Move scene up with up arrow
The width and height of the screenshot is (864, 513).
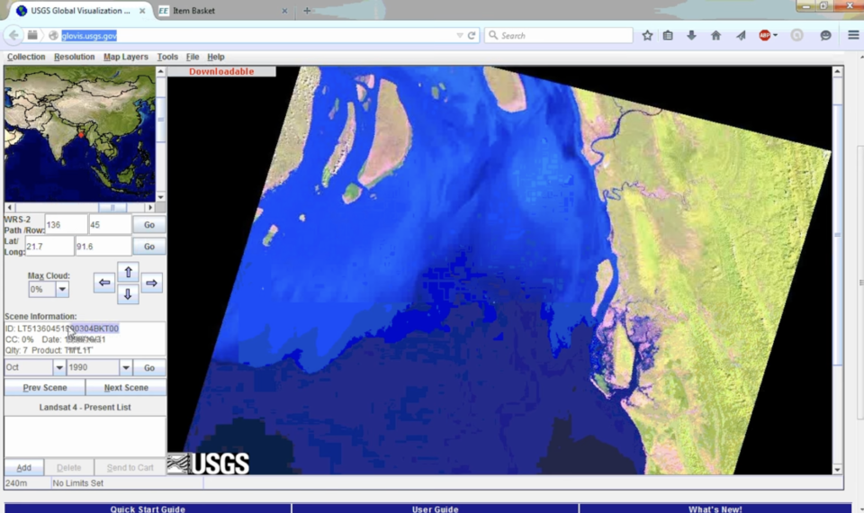click(128, 272)
